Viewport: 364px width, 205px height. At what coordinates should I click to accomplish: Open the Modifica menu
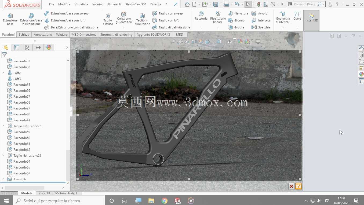64,4
